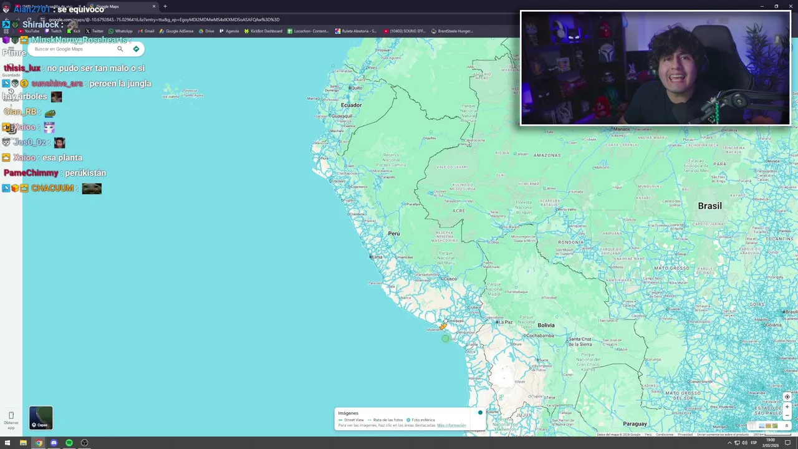Open the Twitter bookmark

94,31
